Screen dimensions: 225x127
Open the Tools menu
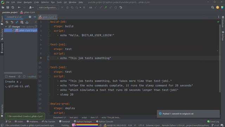click(59, 2)
